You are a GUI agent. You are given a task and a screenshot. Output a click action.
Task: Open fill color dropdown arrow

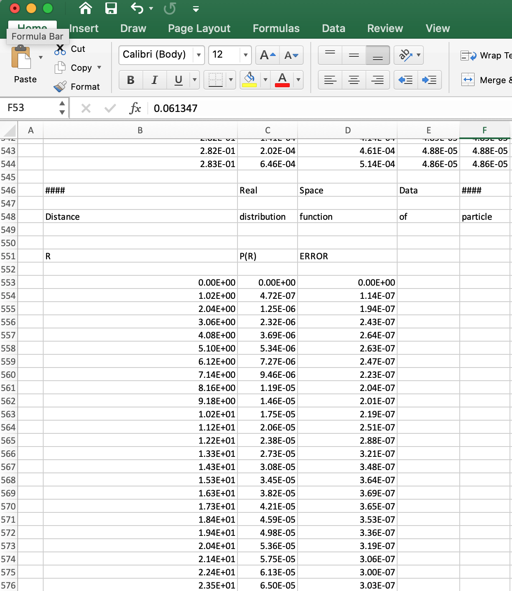coord(265,80)
